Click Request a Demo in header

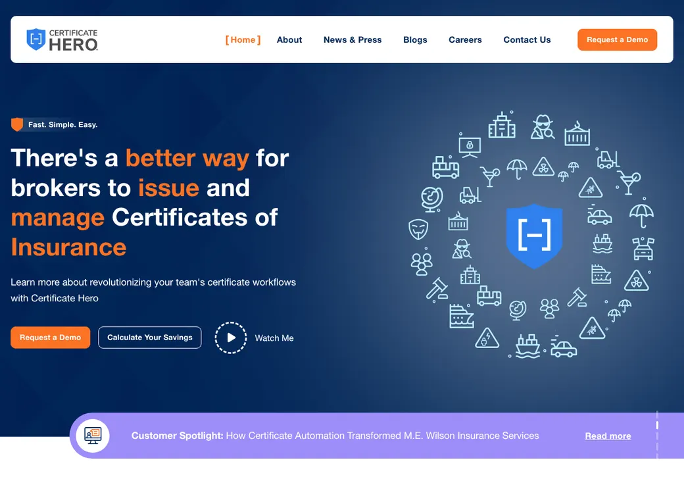[x=618, y=39]
